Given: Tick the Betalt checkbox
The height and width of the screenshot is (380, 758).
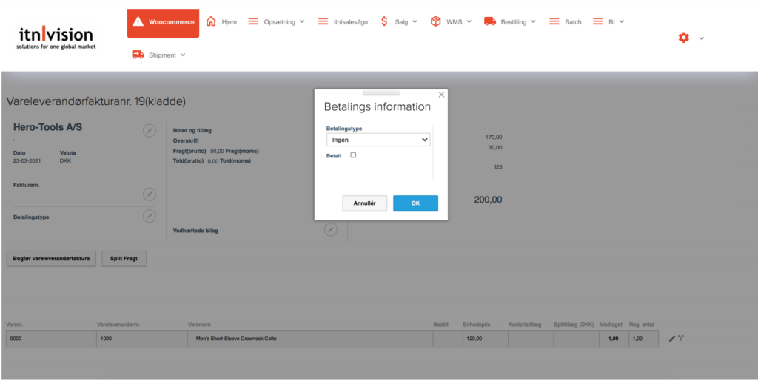Looking at the screenshot, I should (353, 155).
